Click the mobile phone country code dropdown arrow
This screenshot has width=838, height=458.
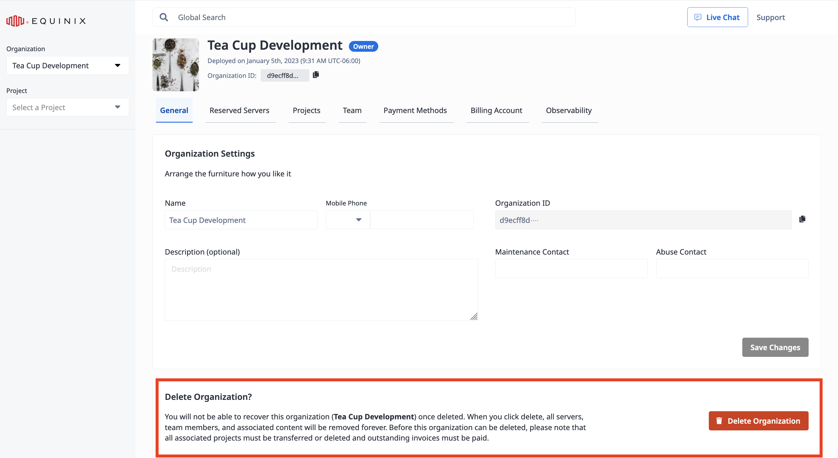point(358,219)
